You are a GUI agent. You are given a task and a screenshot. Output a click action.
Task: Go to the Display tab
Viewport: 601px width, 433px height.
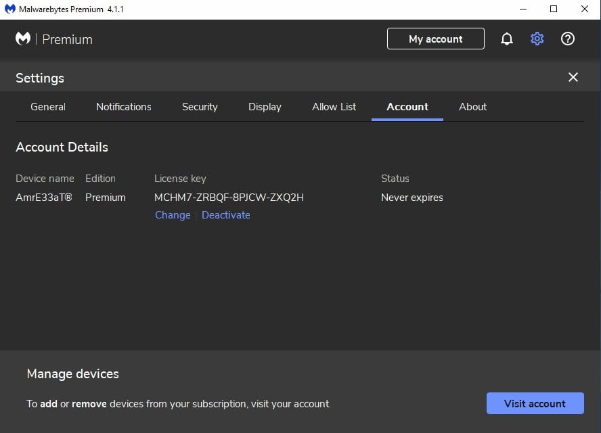[x=265, y=107]
